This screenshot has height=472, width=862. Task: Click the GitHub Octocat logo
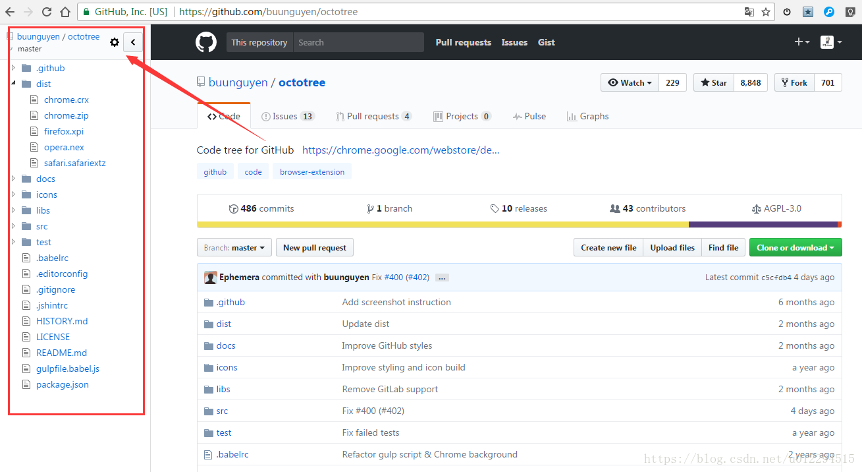206,42
